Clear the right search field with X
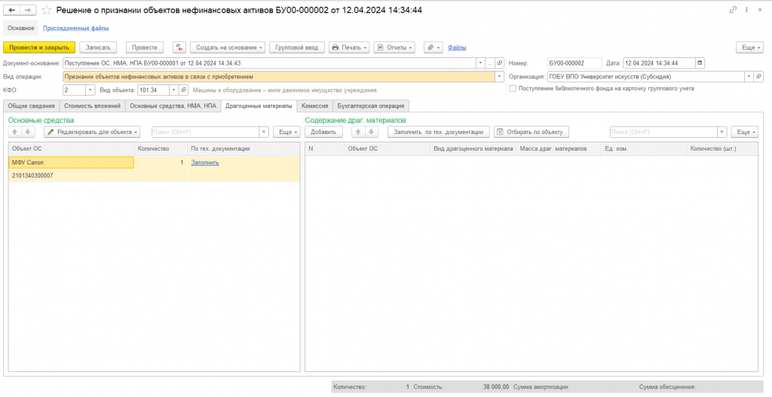This screenshot has width=772, height=397. [722, 132]
